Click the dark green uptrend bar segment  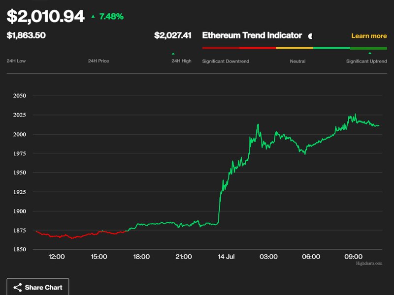[368, 48]
